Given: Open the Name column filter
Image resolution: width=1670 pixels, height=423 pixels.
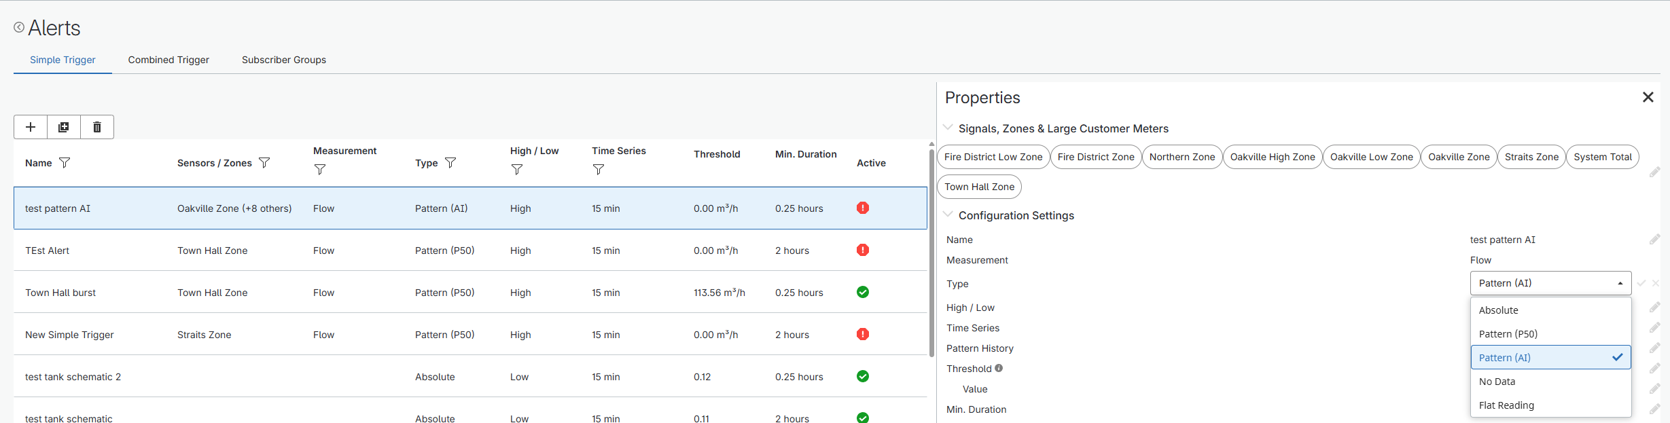Looking at the screenshot, I should tap(65, 163).
